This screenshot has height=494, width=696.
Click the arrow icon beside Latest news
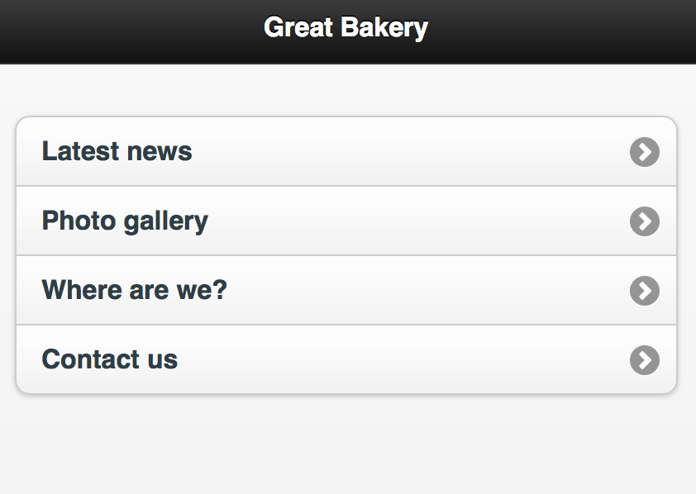coord(644,152)
